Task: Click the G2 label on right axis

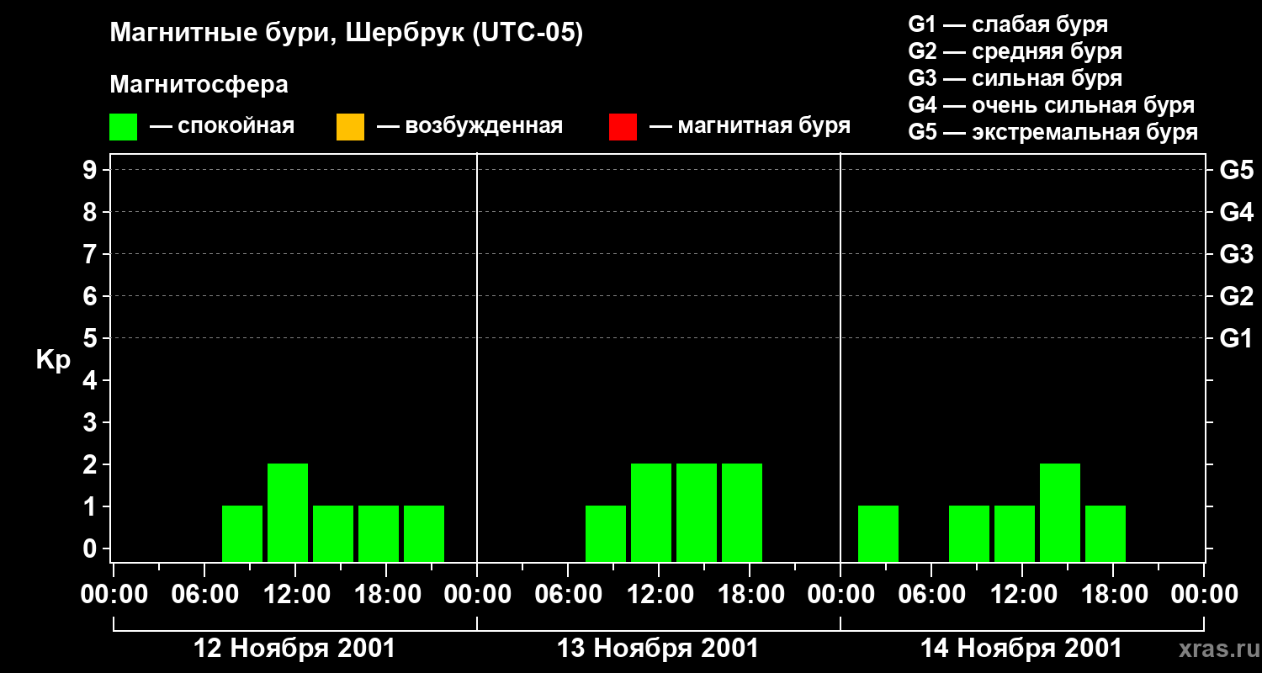Action: [x=1237, y=296]
